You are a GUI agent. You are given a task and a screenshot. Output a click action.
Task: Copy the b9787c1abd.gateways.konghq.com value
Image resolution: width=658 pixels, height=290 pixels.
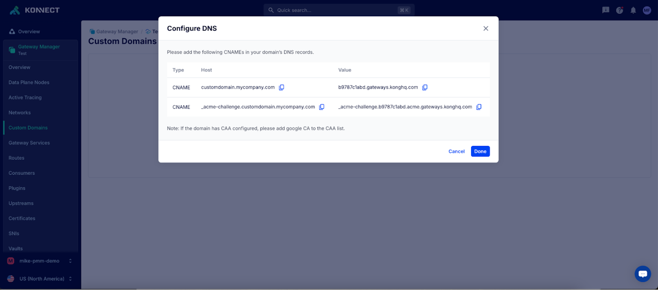pos(424,87)
